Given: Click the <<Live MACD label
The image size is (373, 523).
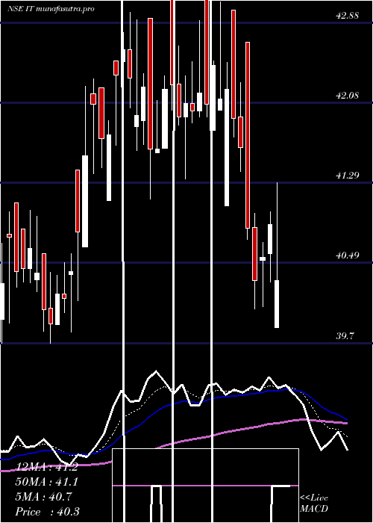Looking at the screenshot, I should pos(314,504).
